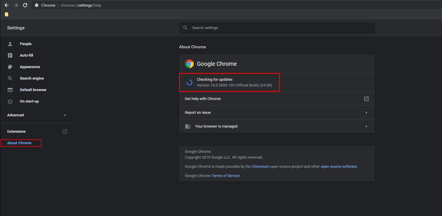The width and height of the screenshot is (442, 216).
Task: Click the blue update-checking spinner
Action: click(x=189, y=82)
